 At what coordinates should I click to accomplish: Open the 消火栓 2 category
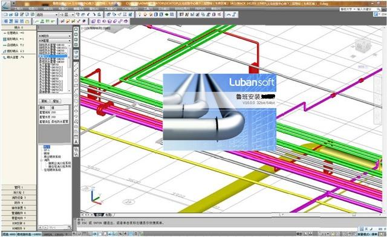[19, 192]
